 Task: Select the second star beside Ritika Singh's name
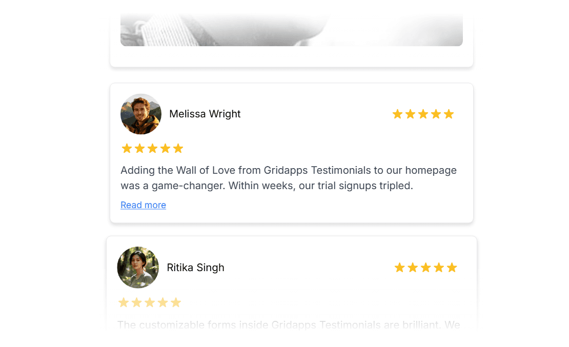pos(413,267)
